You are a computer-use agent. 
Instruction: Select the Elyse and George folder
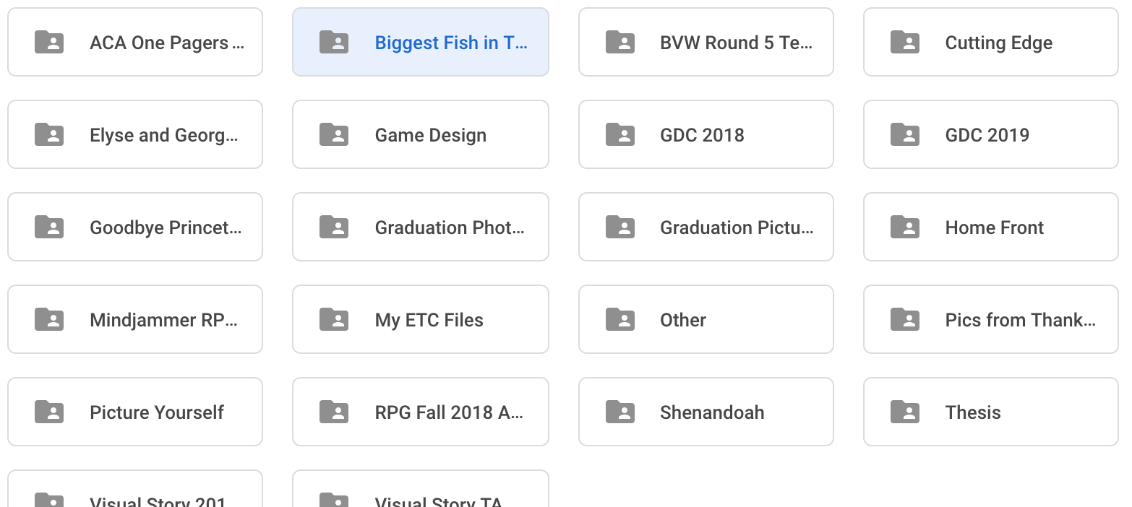163,135
